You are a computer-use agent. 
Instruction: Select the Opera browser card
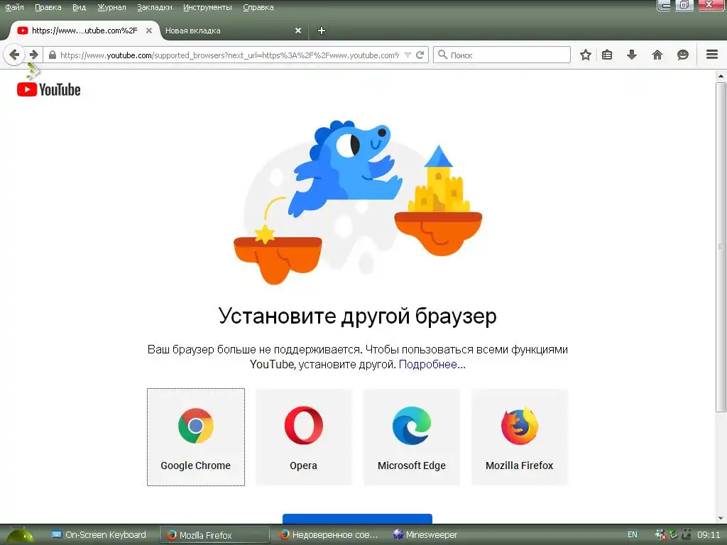(x=304, y=437)
